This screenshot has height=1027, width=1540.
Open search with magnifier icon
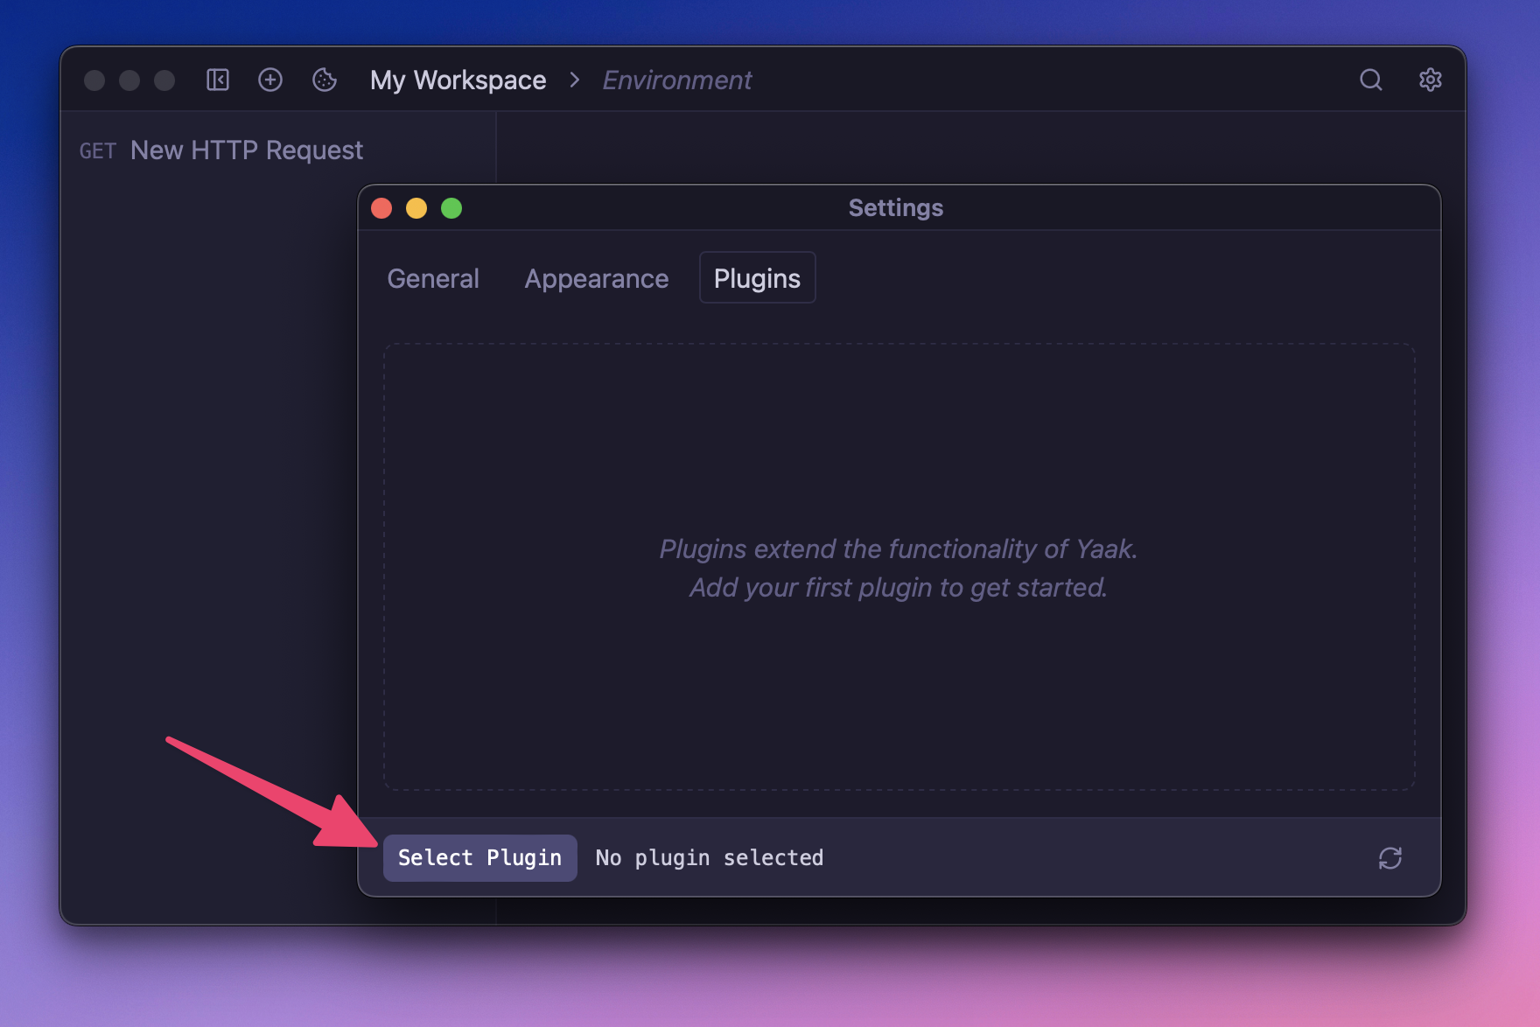tap(1370, 80)
